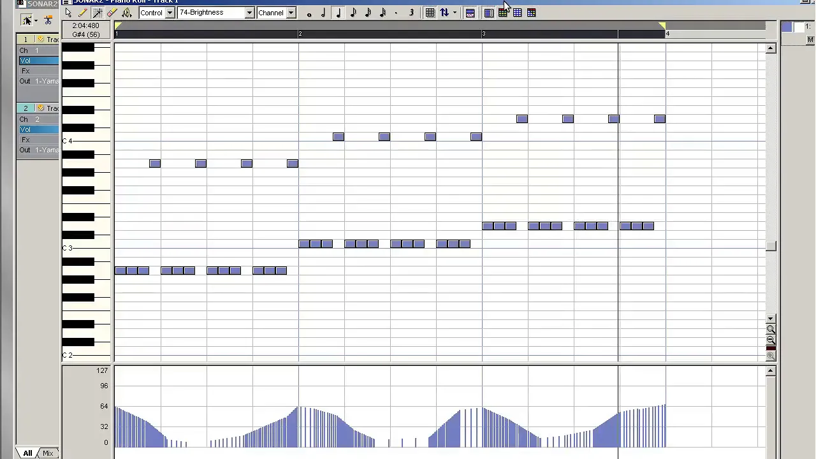
Task: Click the track view select tool icon
Action: (x=27, y=20)
